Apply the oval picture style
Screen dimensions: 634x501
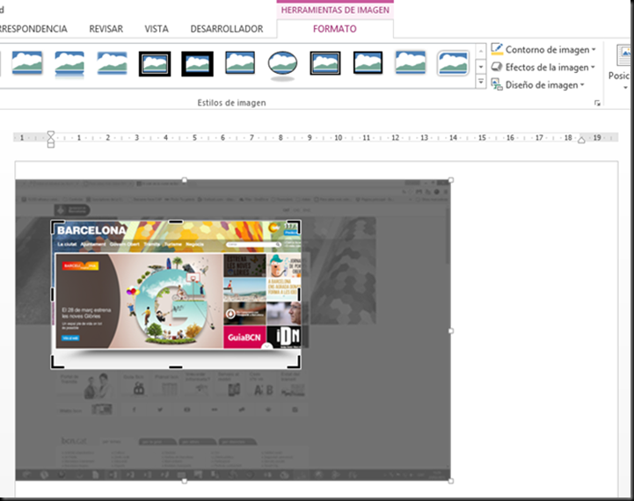[282, 65]
